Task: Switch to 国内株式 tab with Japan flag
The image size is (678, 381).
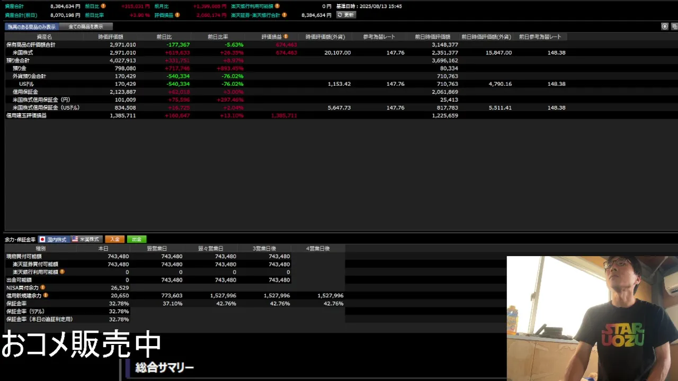Action: [x=53, y=239]
